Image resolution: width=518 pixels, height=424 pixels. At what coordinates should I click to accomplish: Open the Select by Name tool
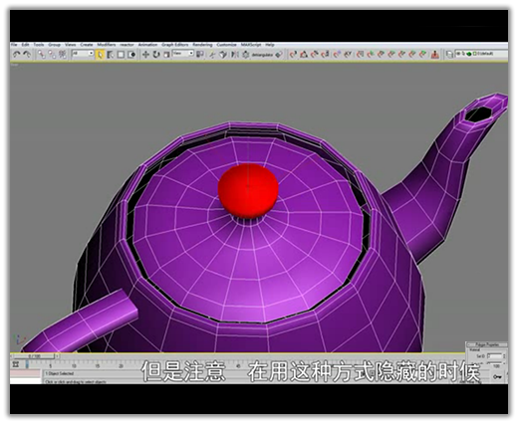[111, 55]
